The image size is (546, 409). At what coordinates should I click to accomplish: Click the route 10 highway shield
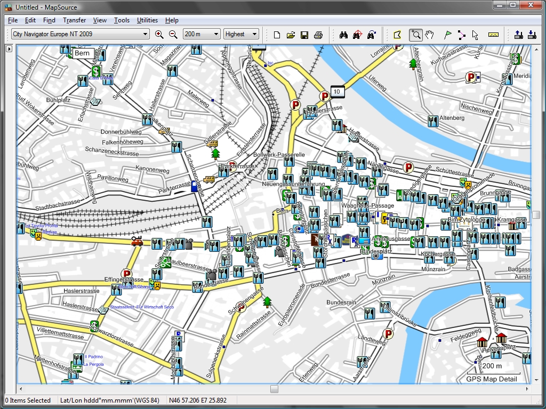coord(337,92)
